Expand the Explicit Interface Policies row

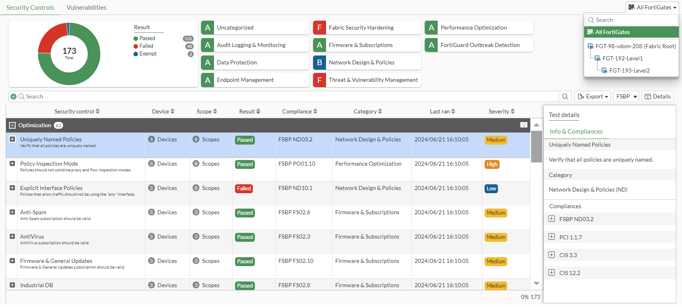coord(12,188)
